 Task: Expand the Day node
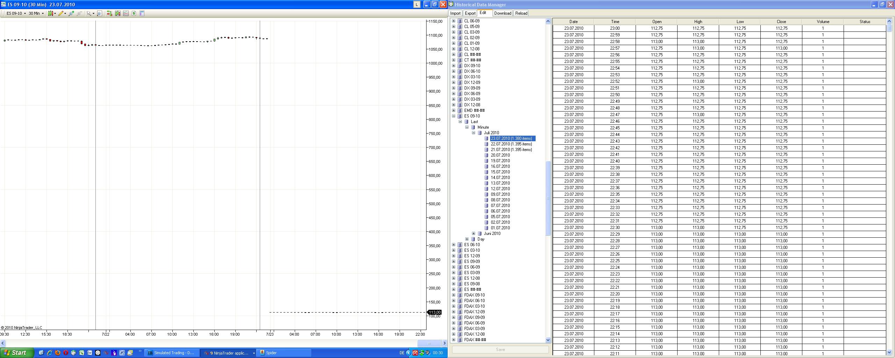pos(467,239)
